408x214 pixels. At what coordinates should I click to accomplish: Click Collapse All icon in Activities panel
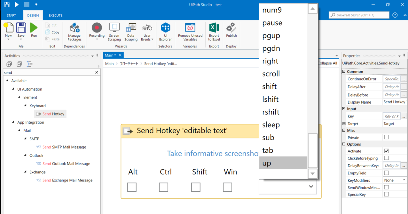point(19,64)
